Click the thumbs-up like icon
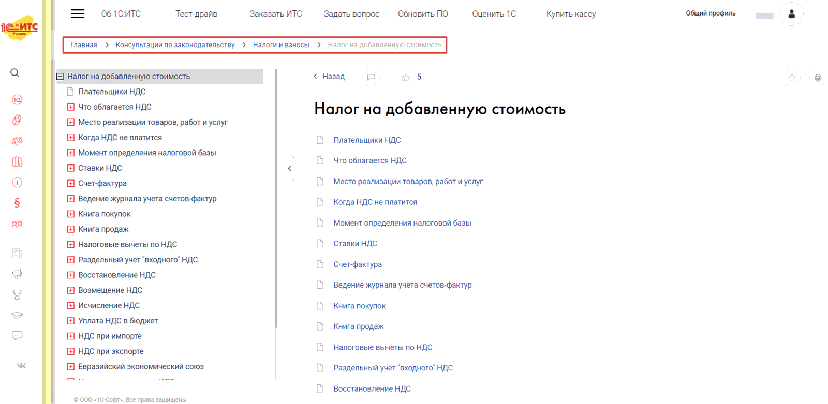The width and height of the screenshot is (828, 404). point(405,77)
